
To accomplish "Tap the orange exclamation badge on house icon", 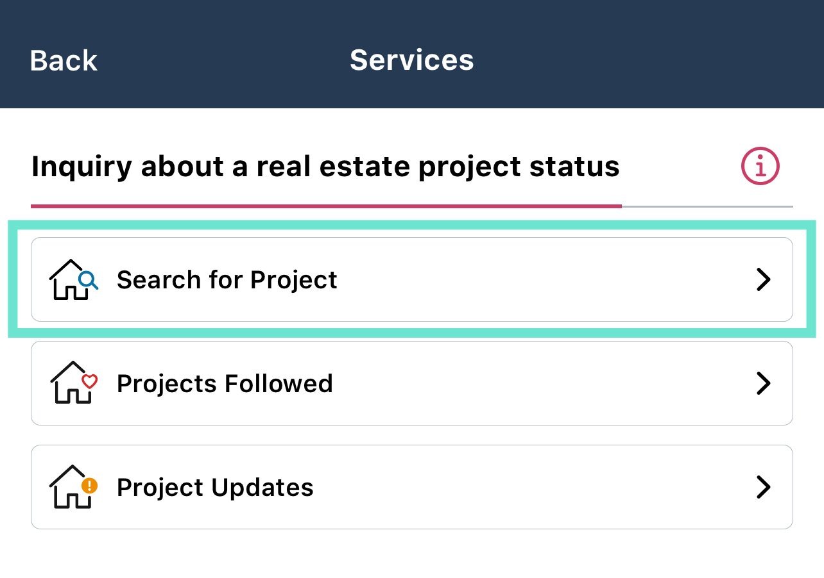I will tap(90, 485).
